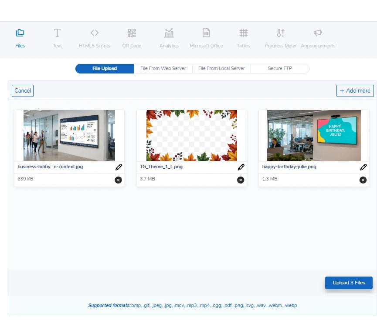Choose the HTML5 Scripts icon
This screenshot has width=377, height=327.
pyautogui.click(x=95, y=33)
